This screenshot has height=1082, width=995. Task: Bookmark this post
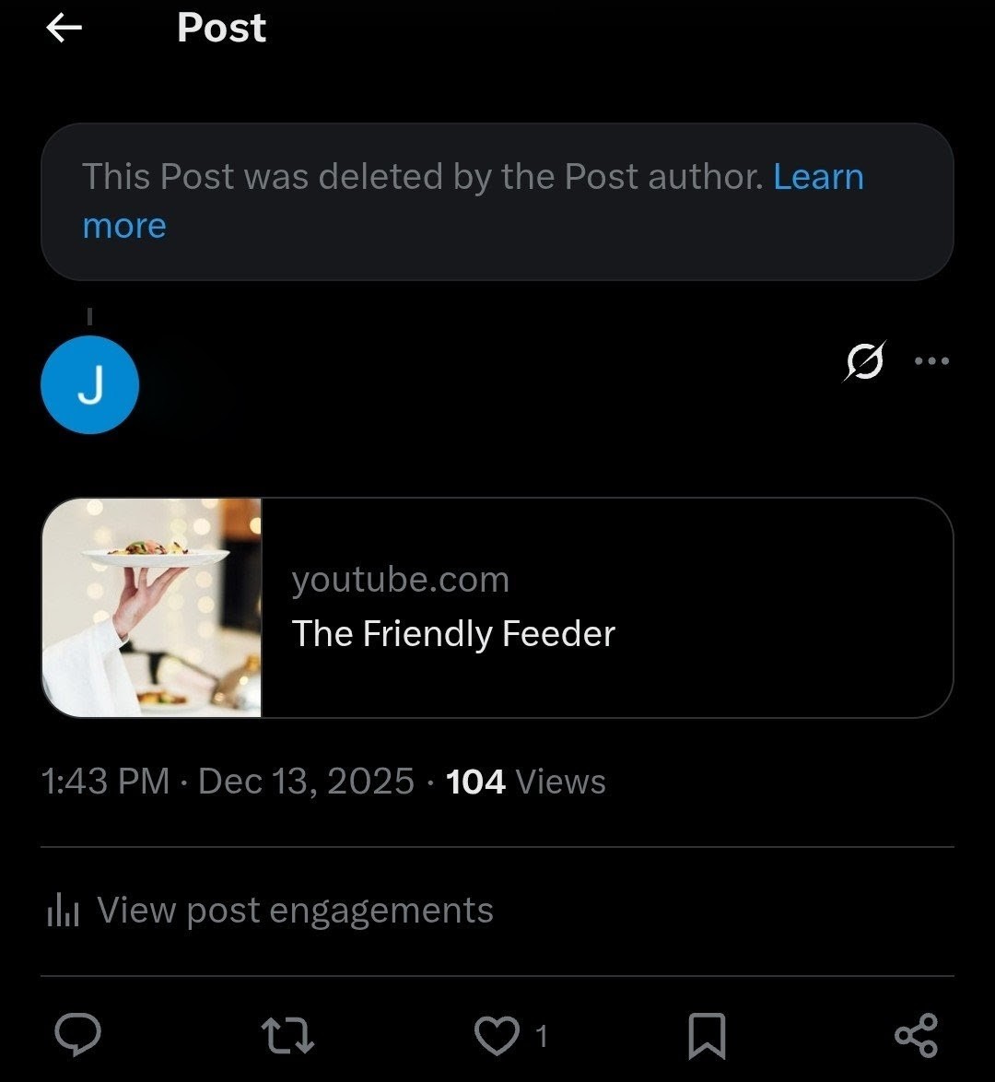point(707,1035)
